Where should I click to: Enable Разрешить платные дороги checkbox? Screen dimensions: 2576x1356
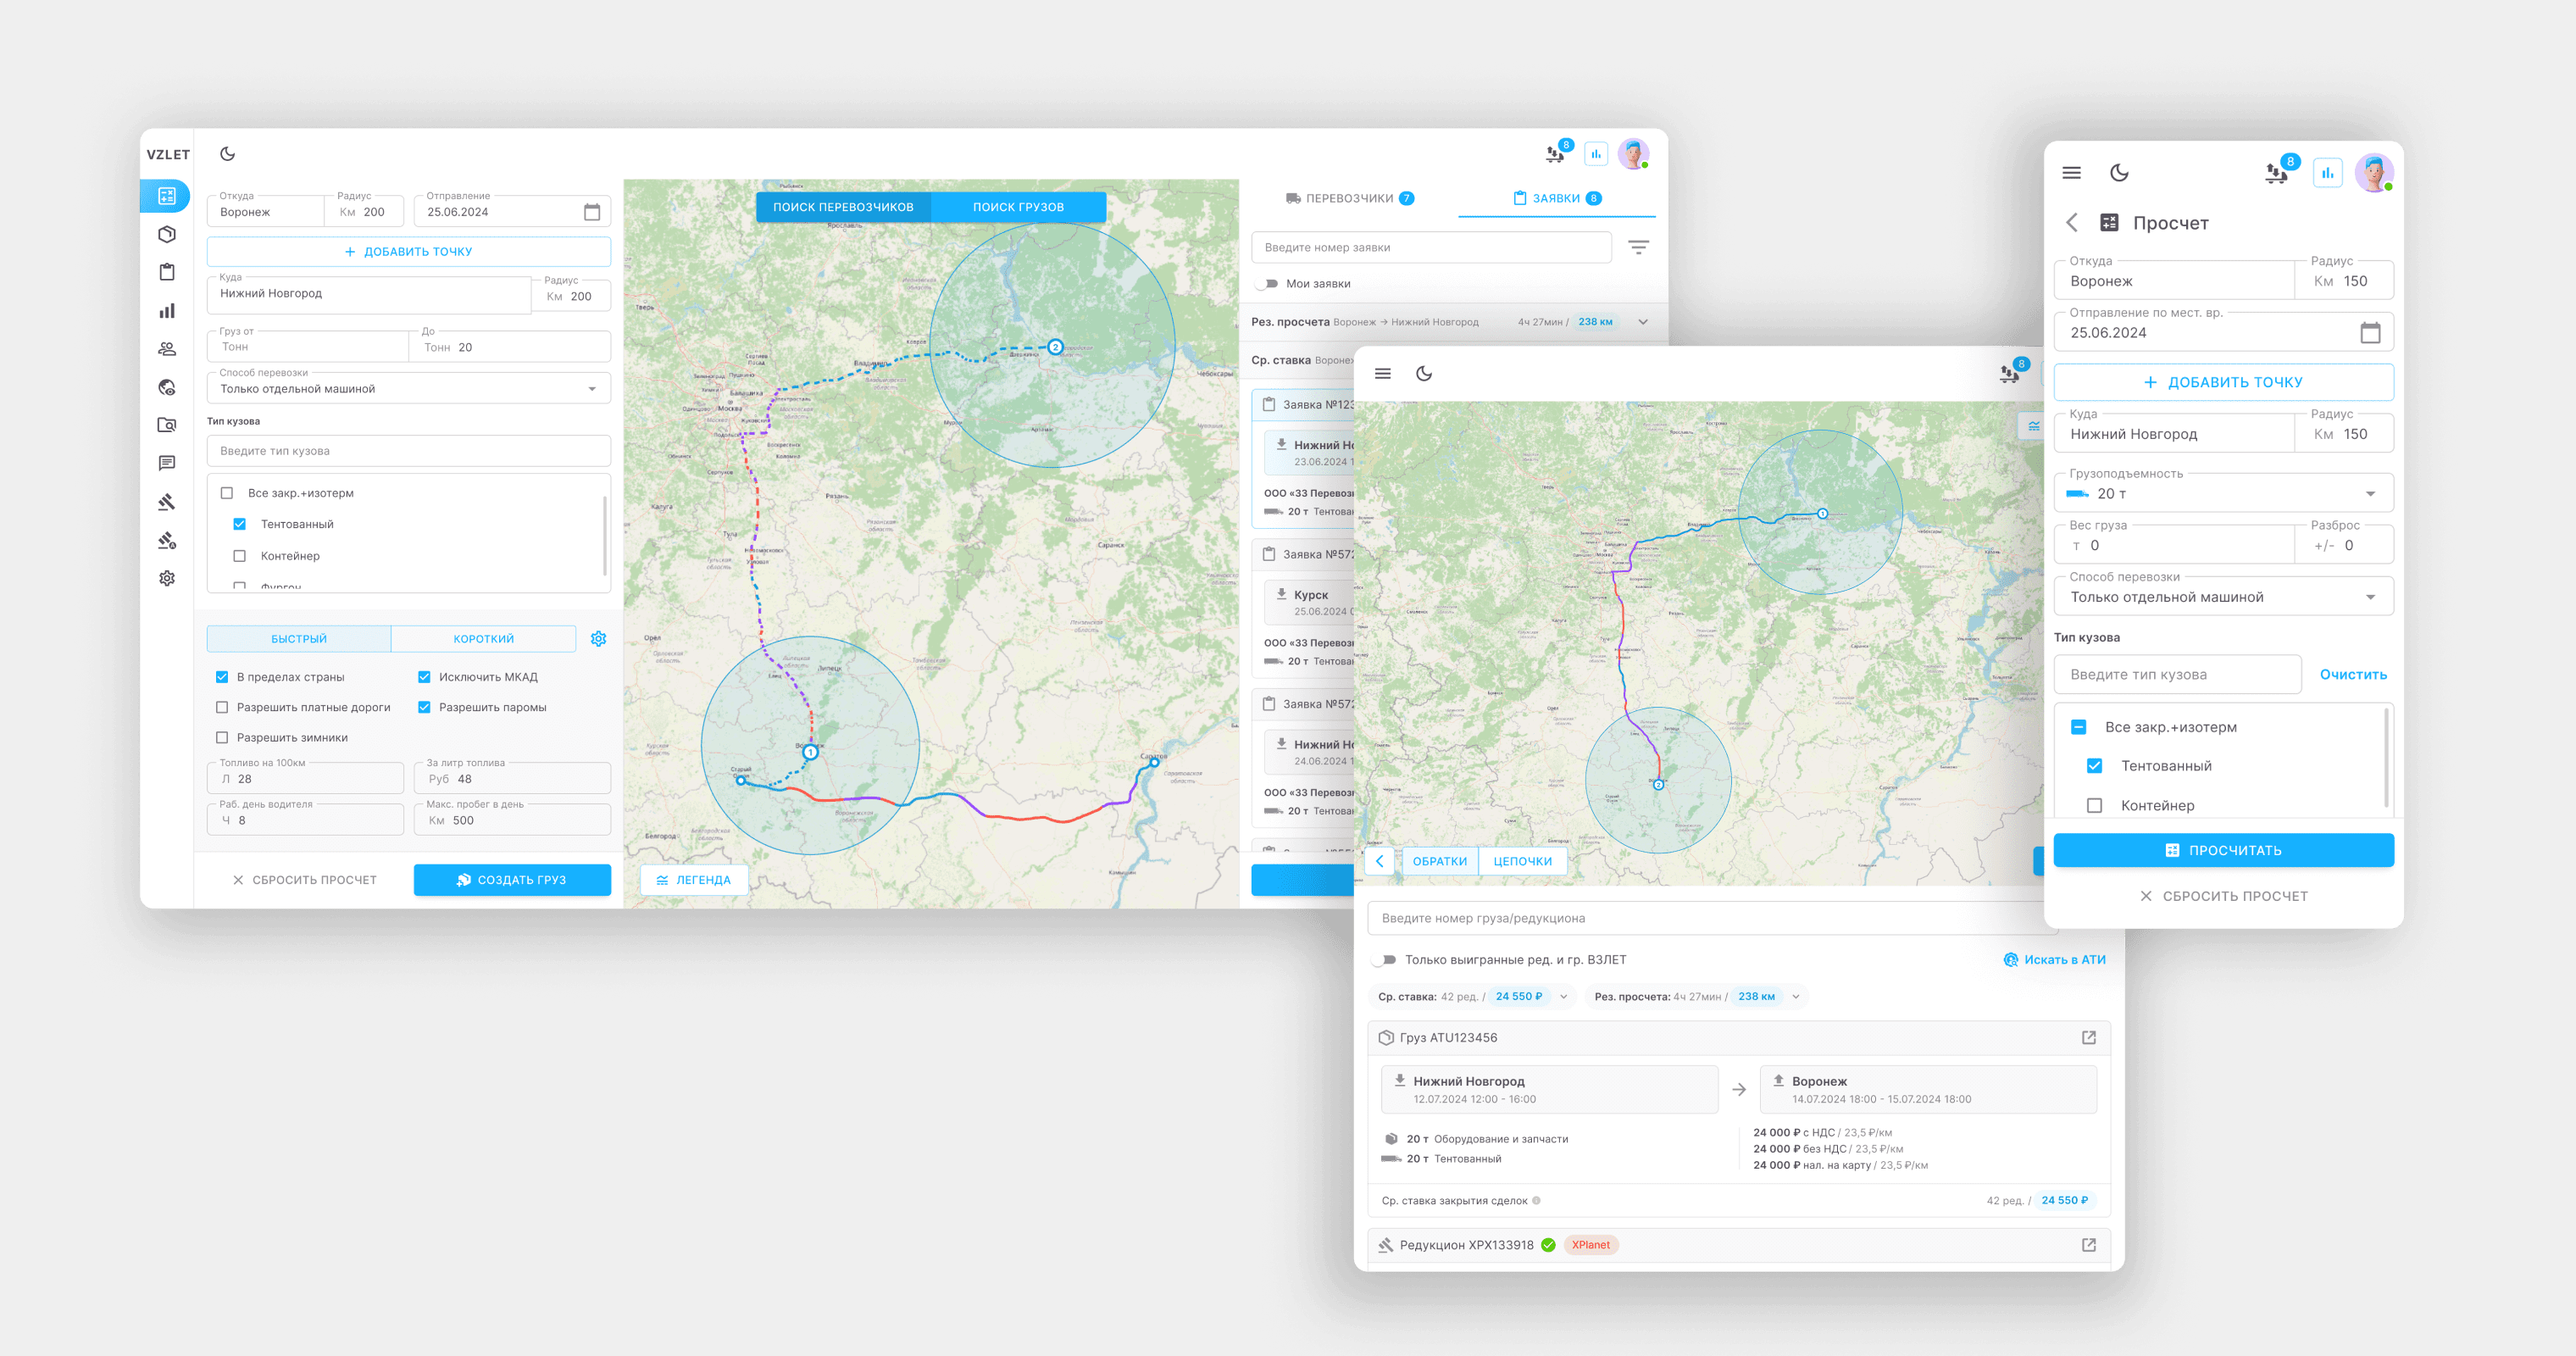tap(222, 707)
